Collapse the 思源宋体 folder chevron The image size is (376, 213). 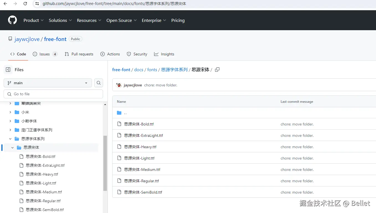point(12,148)
